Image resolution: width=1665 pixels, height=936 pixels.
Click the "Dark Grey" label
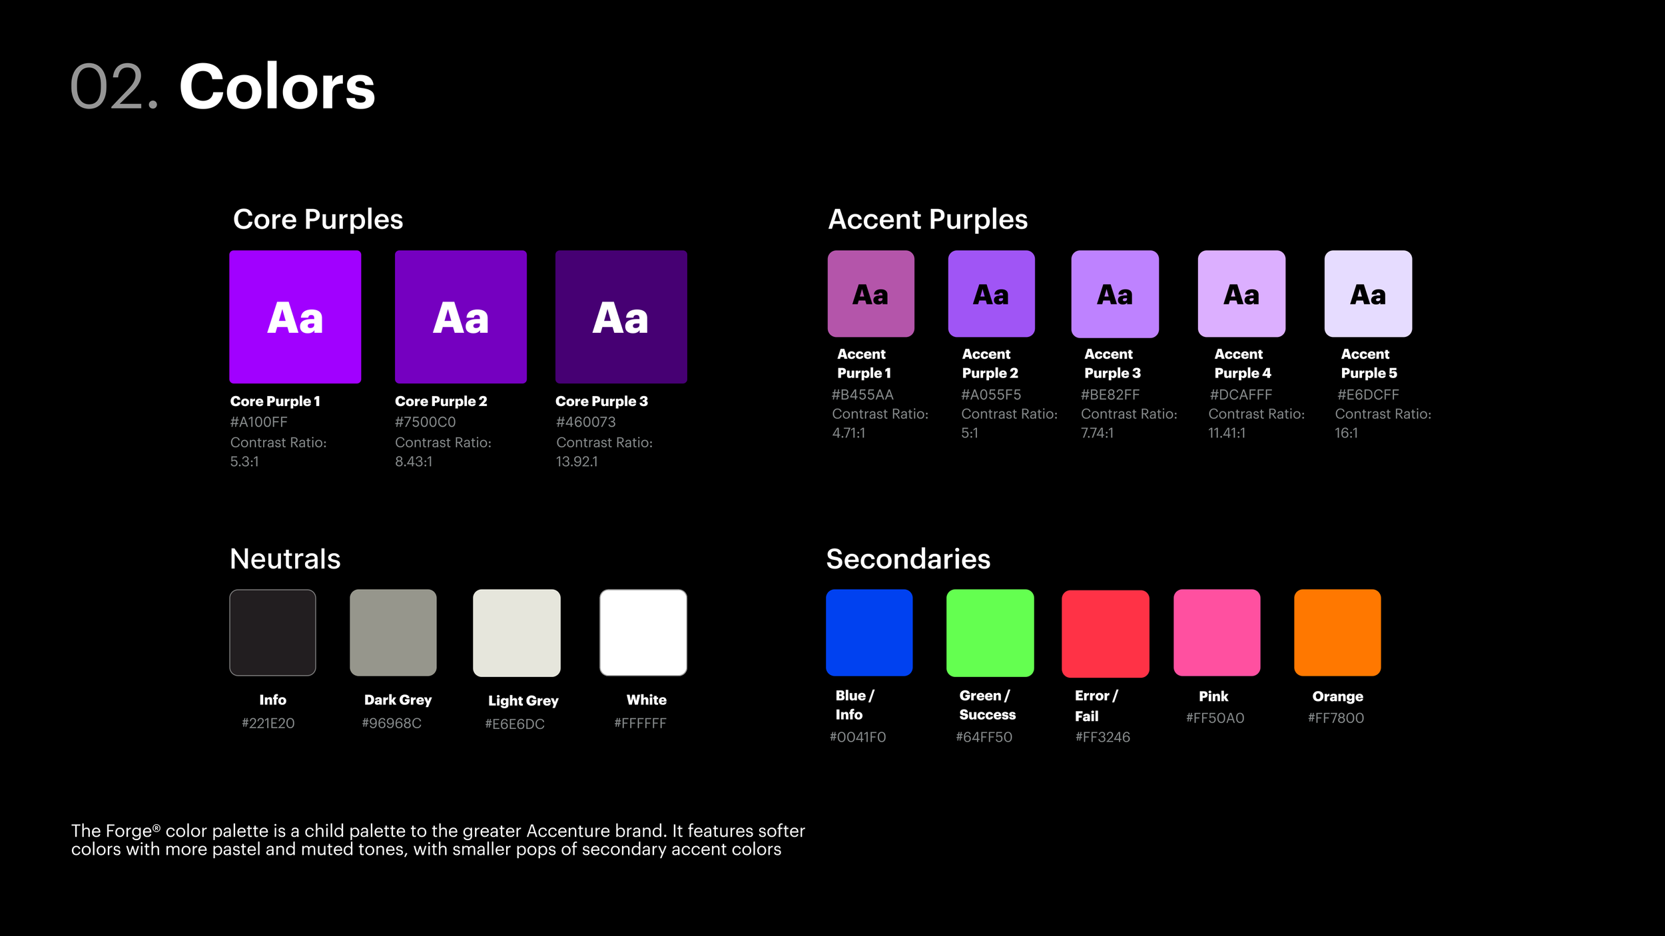pos(398,700)
